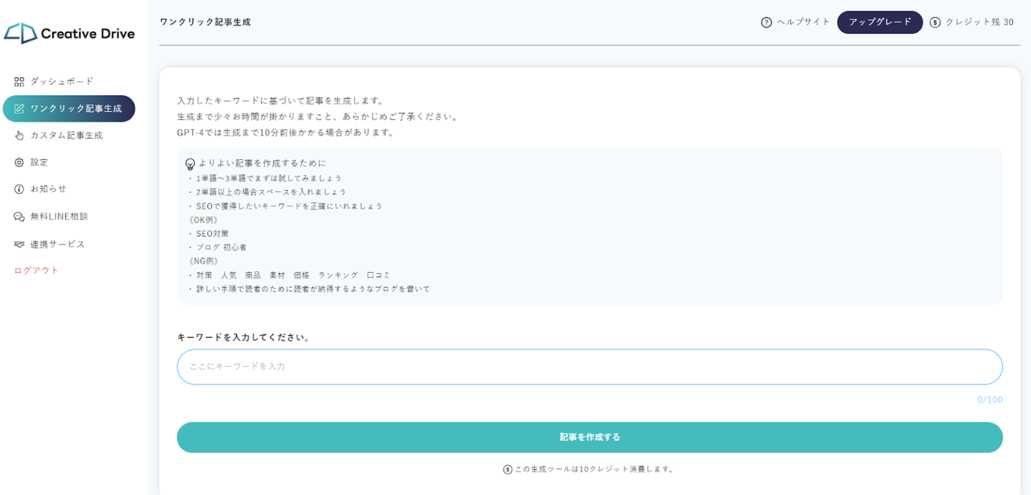Click the credit coin icon near クレジット残 30
This screenshot has width=1031, height=495.
pyautogui.click(x=934, y=21)
